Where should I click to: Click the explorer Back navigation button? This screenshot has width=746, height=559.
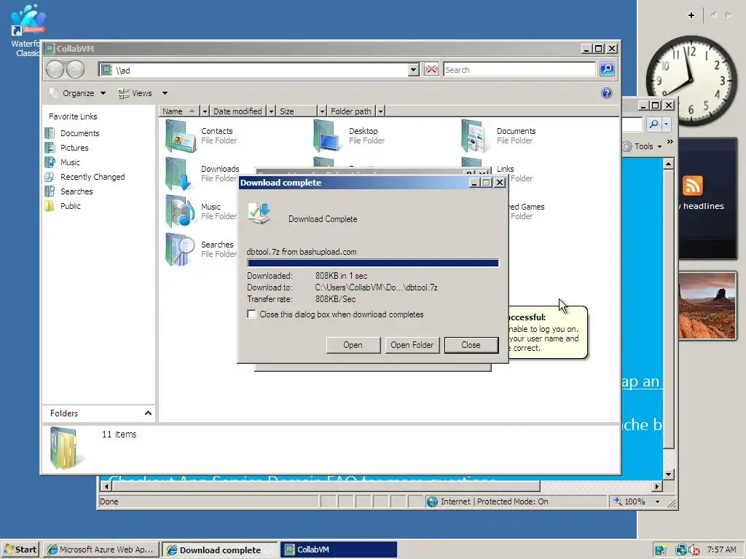55,70
